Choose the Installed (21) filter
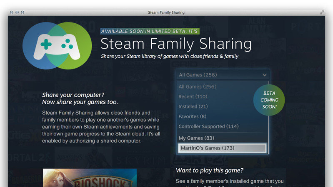 pos(193,106)
